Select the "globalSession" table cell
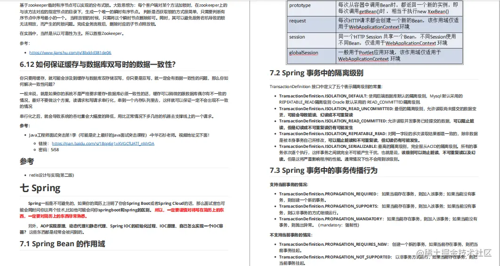Screen dimensions: 500x266 [311, 56]
